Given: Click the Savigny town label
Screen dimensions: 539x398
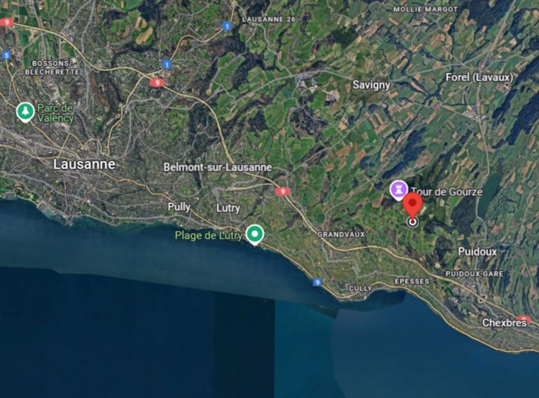Looking at the screenshot, I should pos(371,85).
